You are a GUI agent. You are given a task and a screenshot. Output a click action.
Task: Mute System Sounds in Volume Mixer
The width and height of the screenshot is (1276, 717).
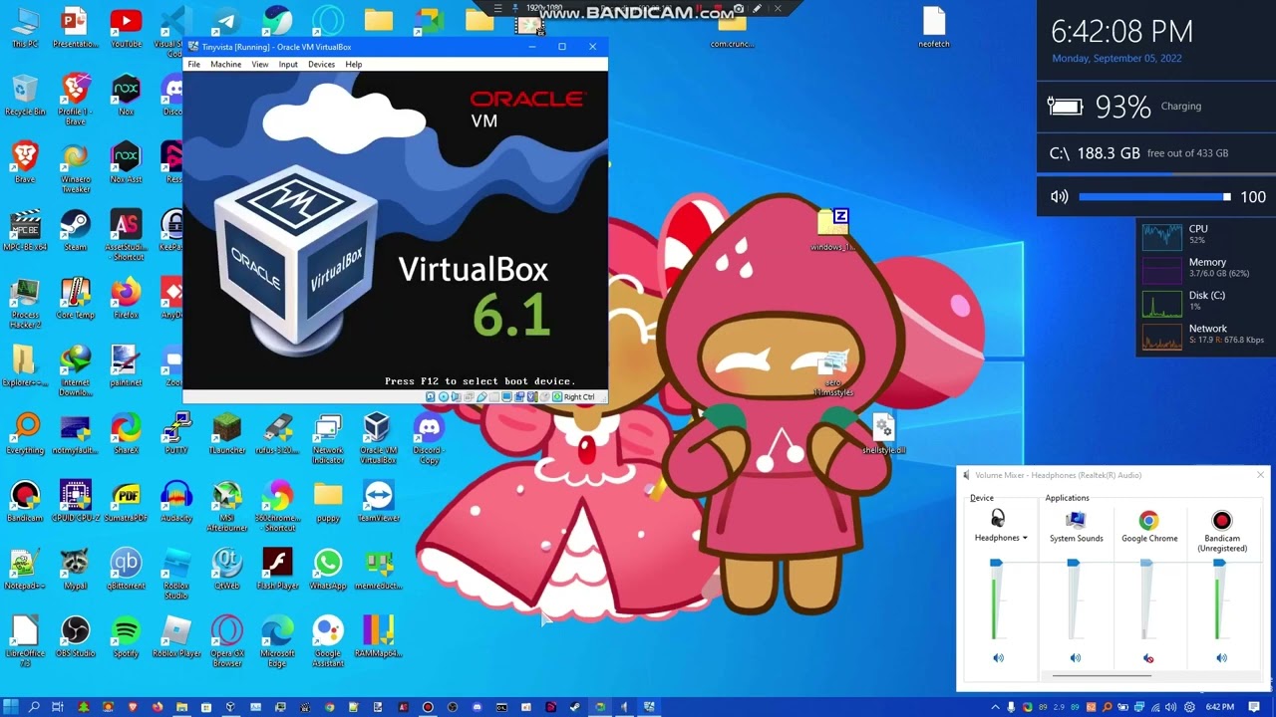pyautogui.click(x=1075, y=657)
